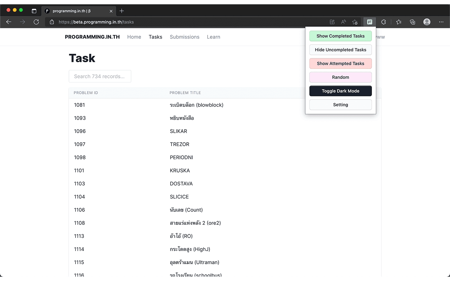Click the apps grid icon in the address bar
The height and width of the screenshot is (281, 450).
click(332, 22)
